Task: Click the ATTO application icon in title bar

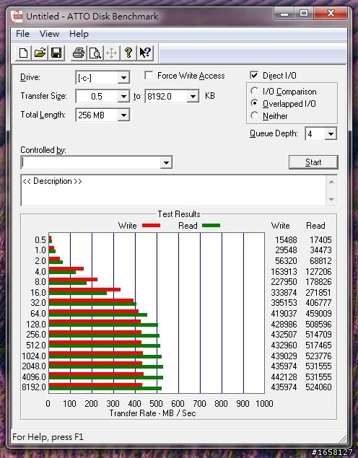Action: click(17, 17)
